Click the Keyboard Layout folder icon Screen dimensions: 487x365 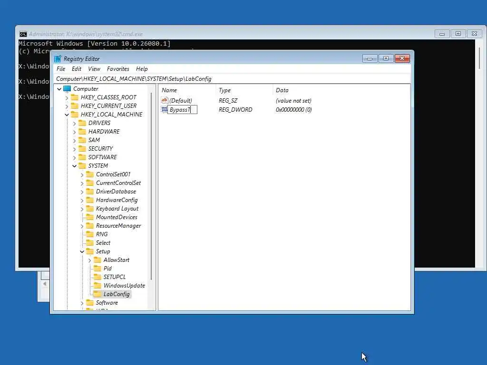point(90,209)
